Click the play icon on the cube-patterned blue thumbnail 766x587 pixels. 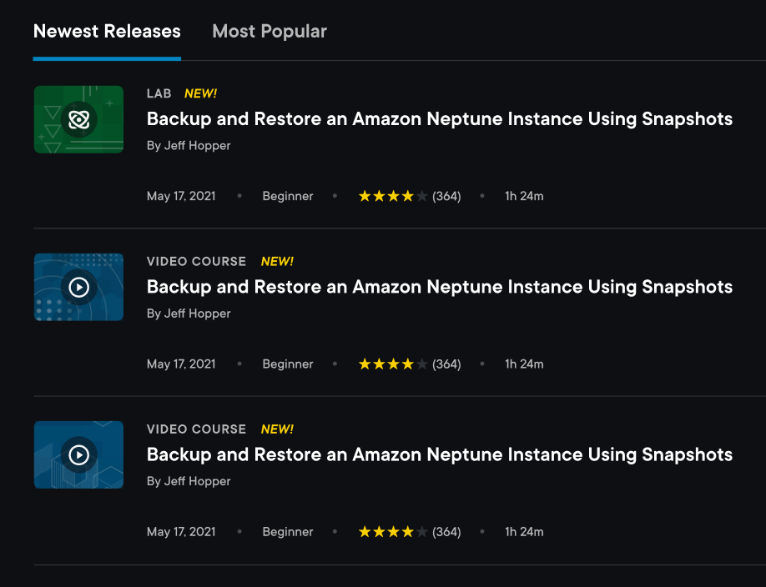pos(78,455)
